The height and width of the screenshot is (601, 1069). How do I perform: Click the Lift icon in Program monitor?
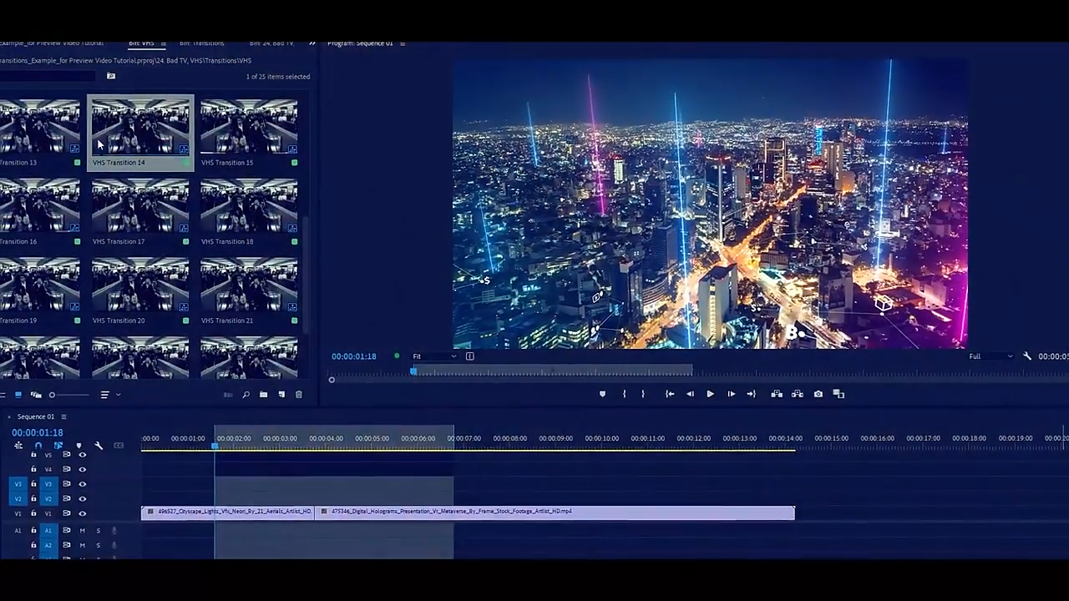point(777,394)
